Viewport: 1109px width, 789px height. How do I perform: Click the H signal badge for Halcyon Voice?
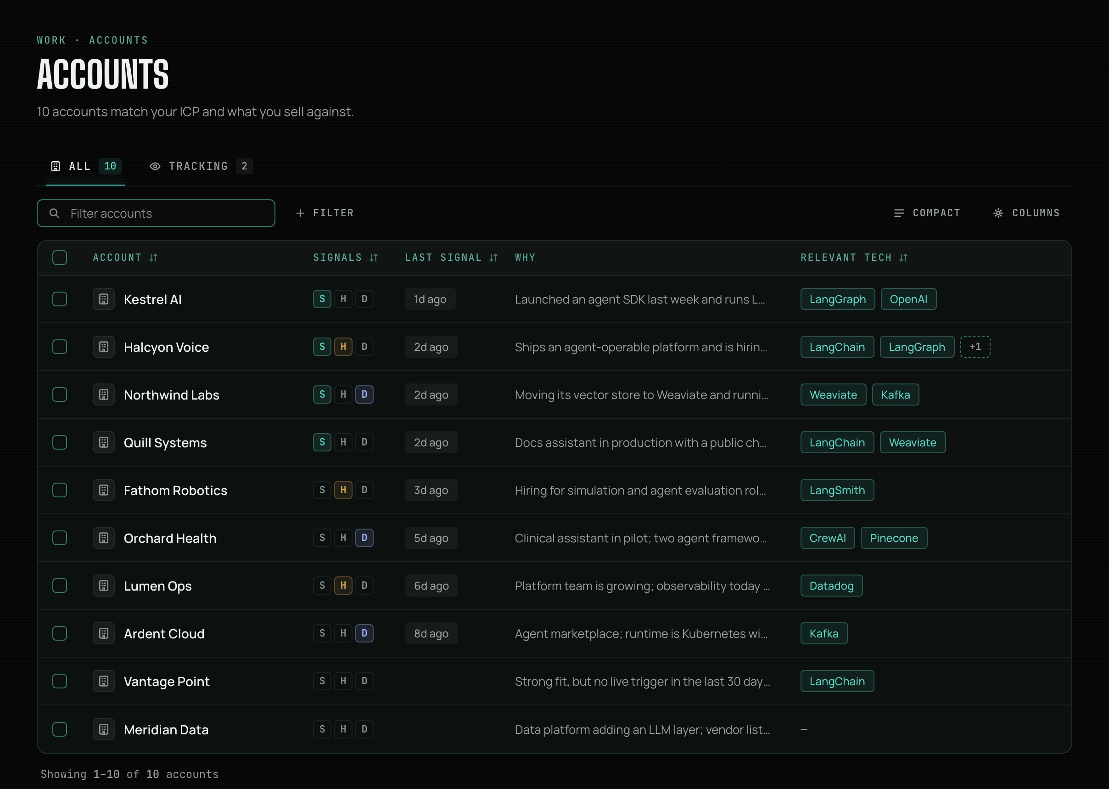pos(343,346)
